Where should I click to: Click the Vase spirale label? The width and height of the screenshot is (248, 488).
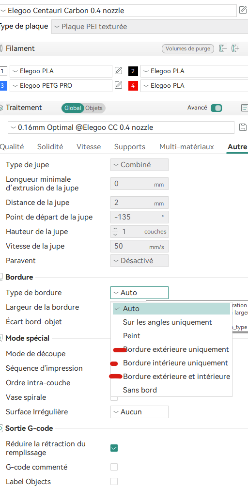click(26, 397)
